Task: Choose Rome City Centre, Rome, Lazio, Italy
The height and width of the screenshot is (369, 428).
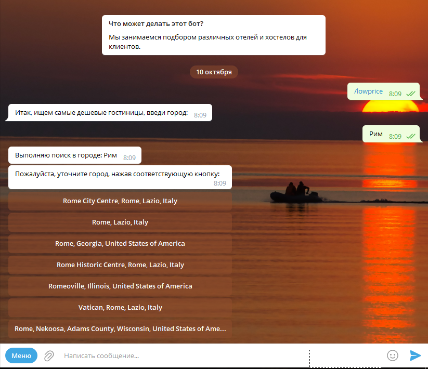Action: (x=120, y=201)
